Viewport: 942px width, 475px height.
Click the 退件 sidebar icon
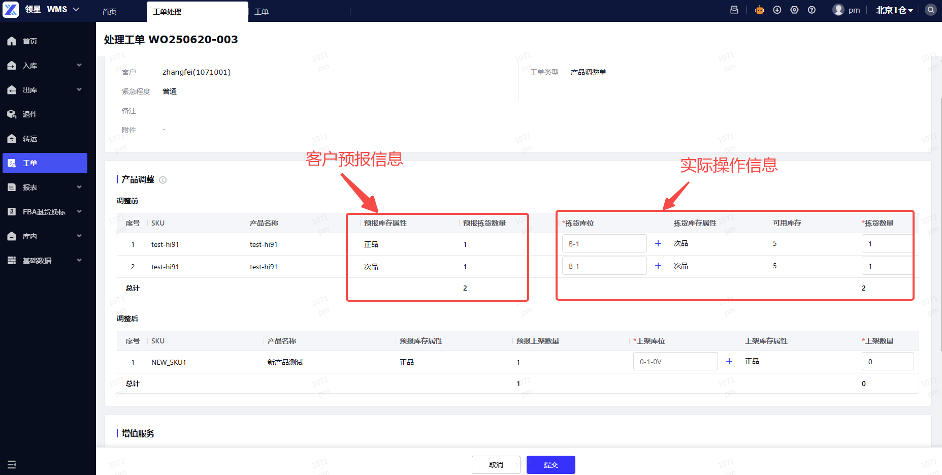pos(12,114)
